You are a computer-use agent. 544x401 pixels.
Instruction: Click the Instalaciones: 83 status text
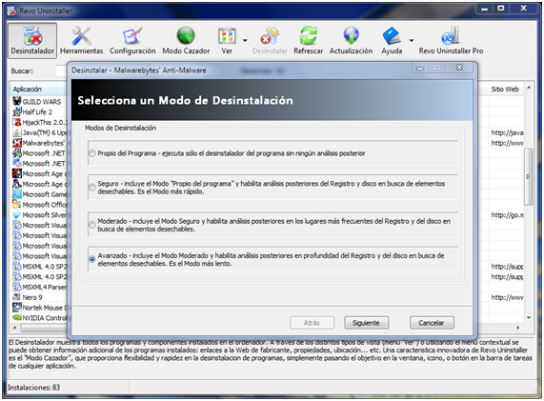point(34,388)
